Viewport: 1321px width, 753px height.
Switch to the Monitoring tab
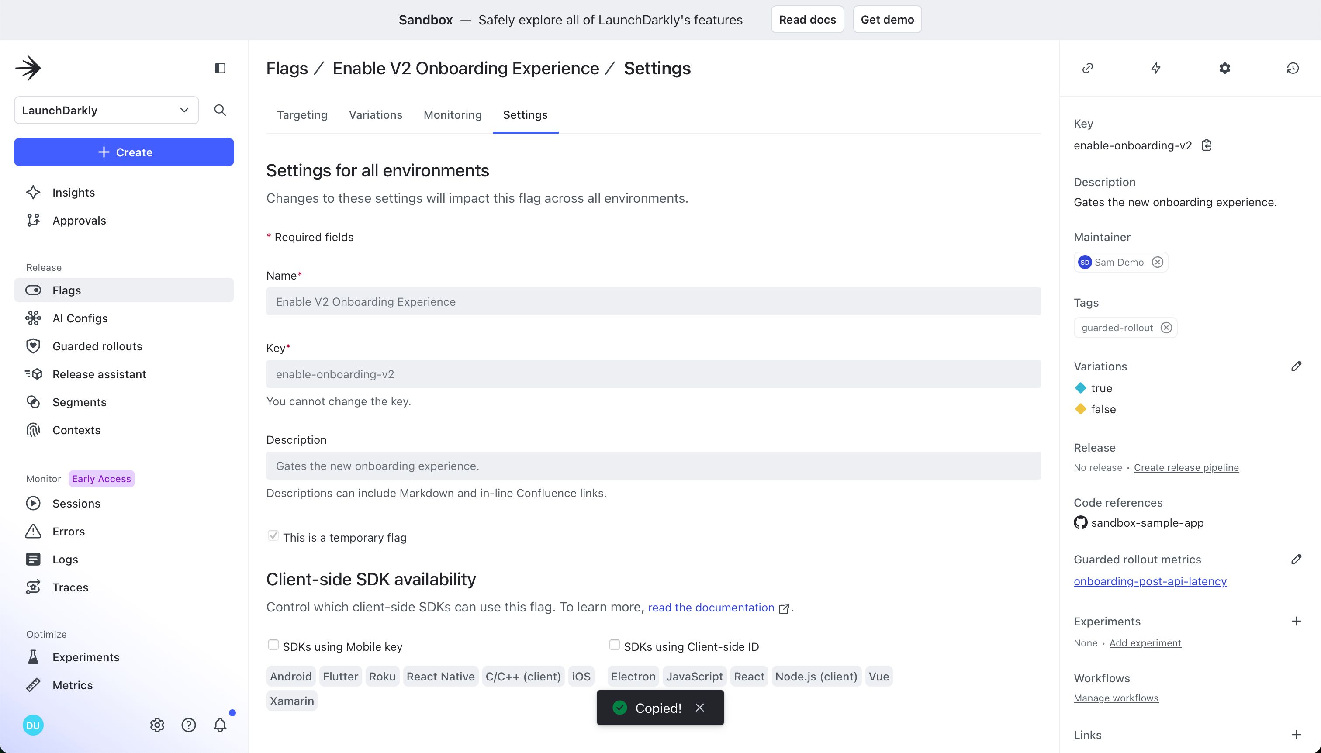[453, 115]
